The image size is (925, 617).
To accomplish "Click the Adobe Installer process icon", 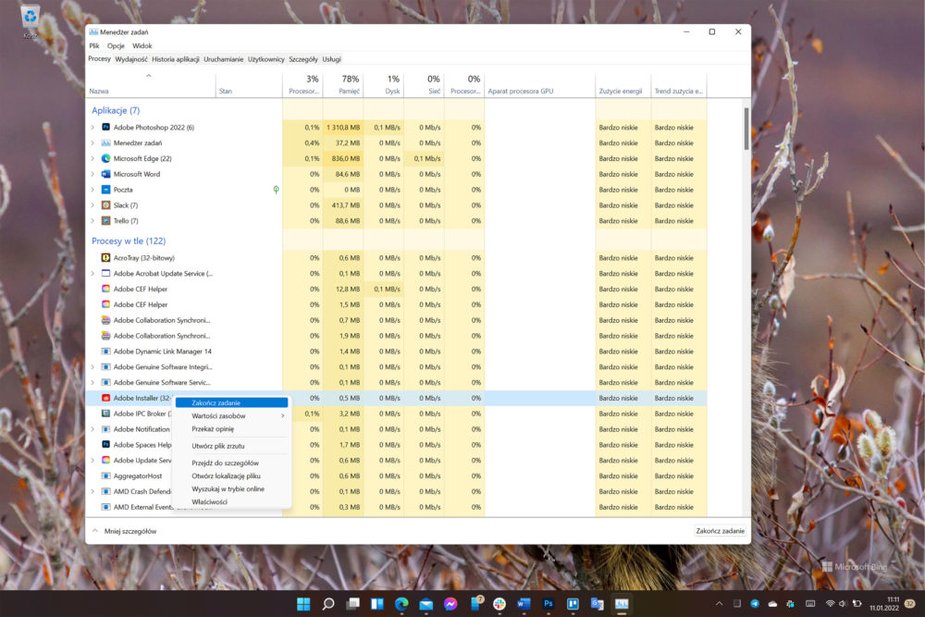I will 105,398.
